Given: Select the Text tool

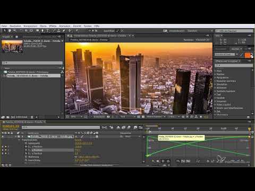Looking at the screenshot, I should pyautogui.click(x=47, y=31).
